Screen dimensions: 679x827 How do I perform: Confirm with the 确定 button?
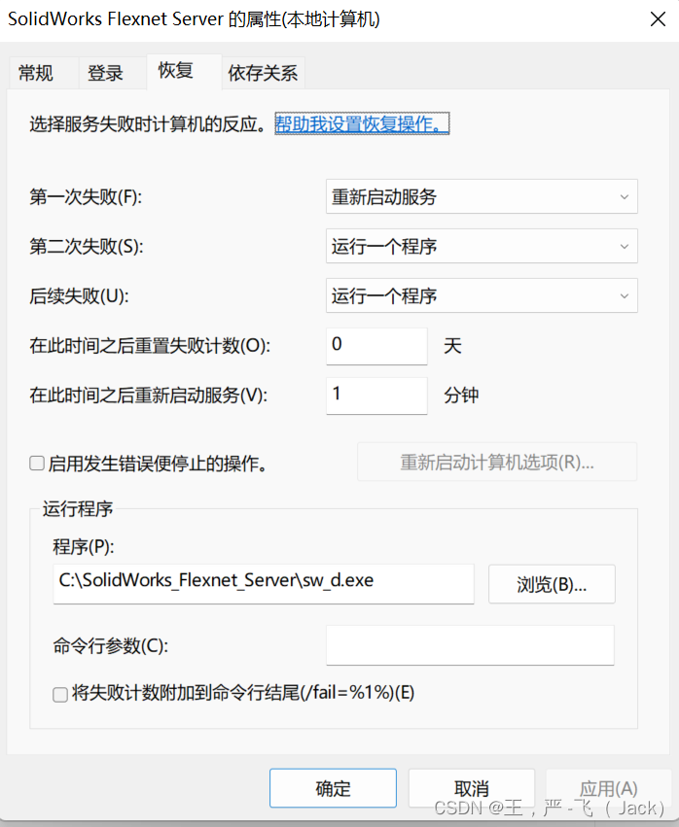pos(333,788)
